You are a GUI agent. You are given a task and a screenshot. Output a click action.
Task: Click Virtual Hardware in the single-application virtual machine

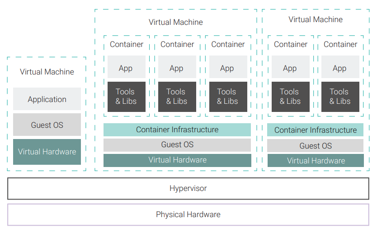point(47,152)
